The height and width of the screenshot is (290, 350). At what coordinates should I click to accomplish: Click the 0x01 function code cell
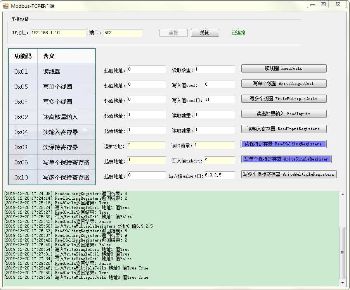23,71
